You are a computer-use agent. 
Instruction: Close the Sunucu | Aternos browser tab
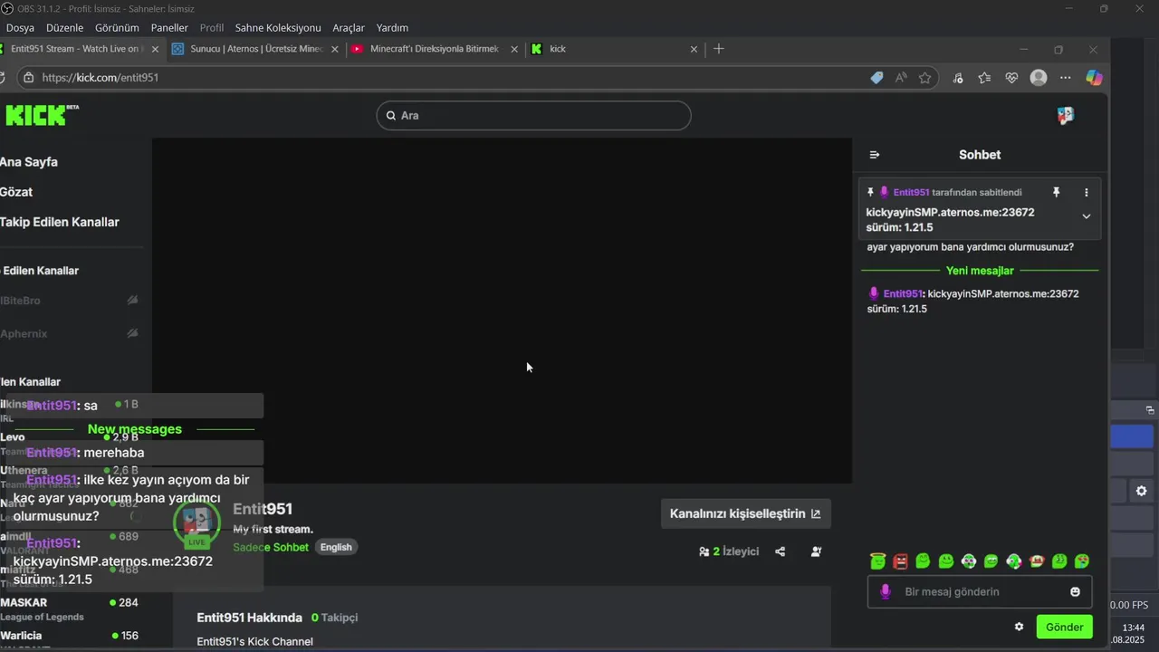[x=333, y=49]
